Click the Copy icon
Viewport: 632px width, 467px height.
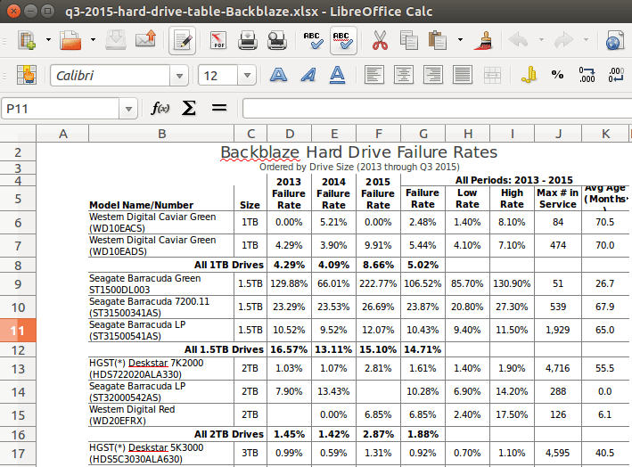408,40
